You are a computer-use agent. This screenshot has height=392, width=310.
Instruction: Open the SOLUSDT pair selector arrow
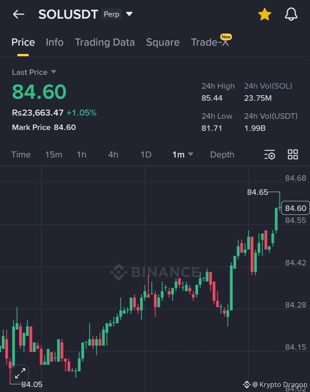click(129, 14)
